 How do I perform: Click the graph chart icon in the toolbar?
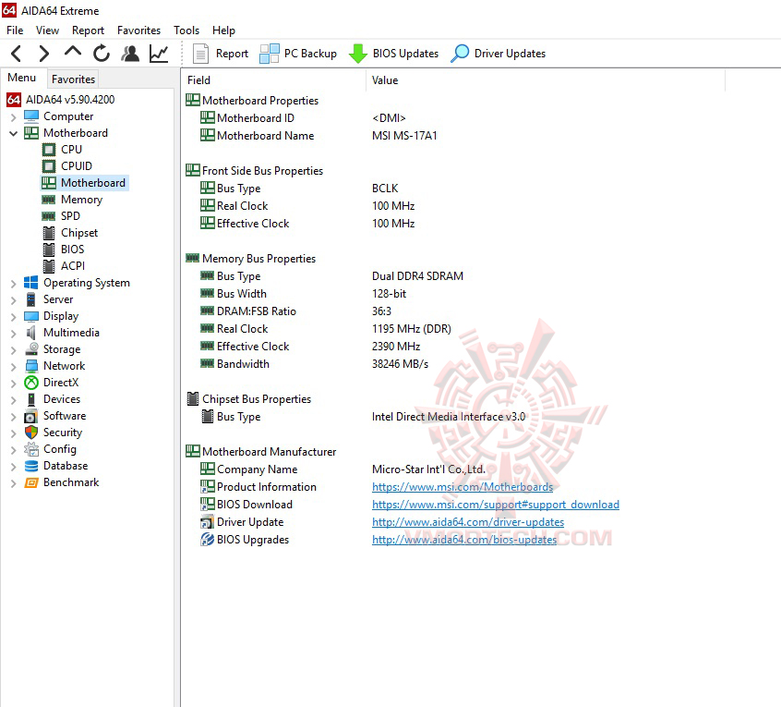tap(159, 53)
